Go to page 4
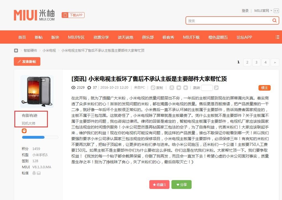 265,62
